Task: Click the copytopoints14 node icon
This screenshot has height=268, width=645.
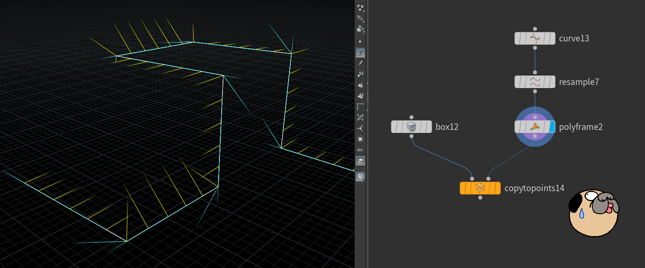Action: pos(480,188)
